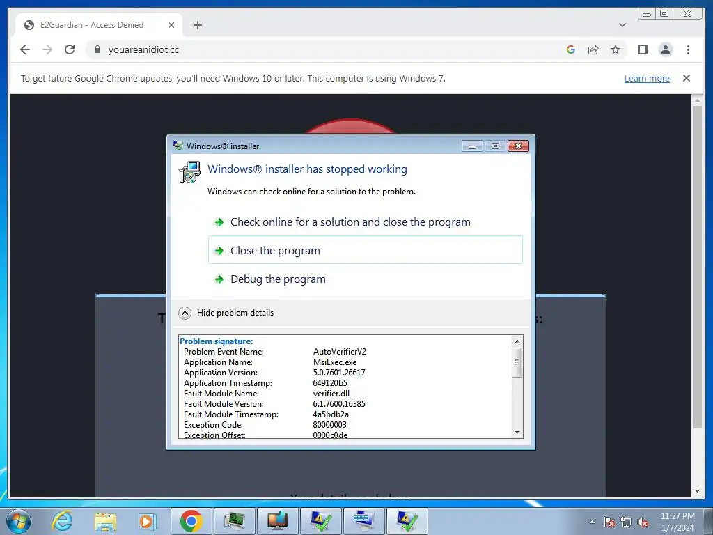The width and height of the screenshot is (713, 535).
Task: Click MsiExec.exe application name
Action: pyautogui.click(x=335, y=362)
